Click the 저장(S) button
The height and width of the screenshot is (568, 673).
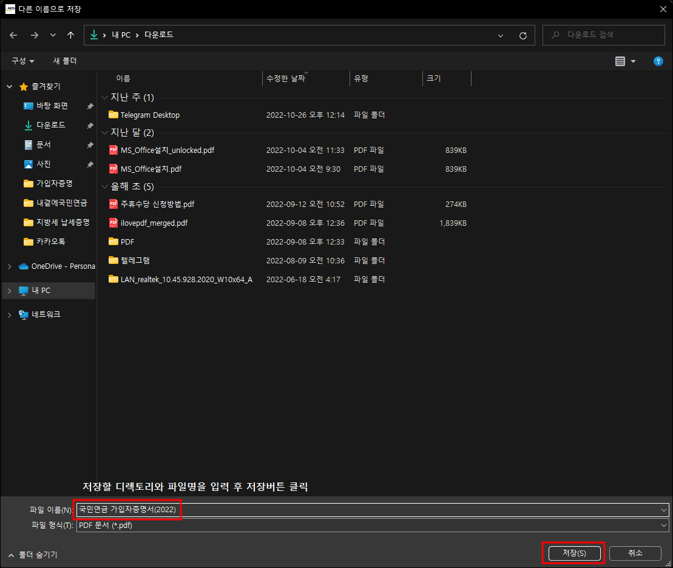tap(574, 553)
